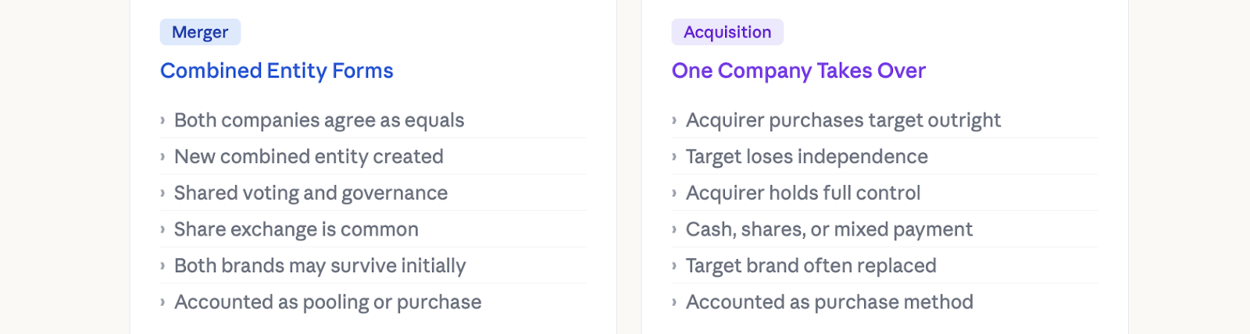
Task: Click chevron beside Target loses independence
Action: (x=674, y=157)
